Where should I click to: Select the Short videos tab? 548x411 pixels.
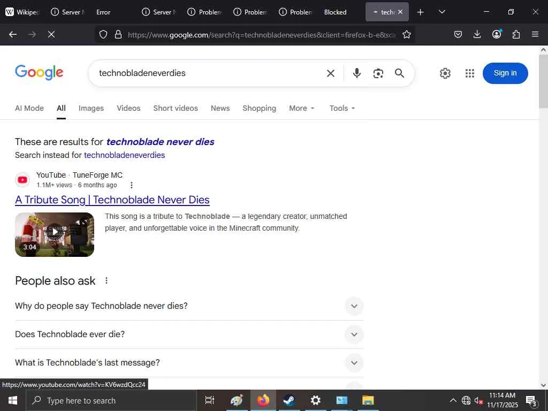pyautogui.click(x=176, y=108)
